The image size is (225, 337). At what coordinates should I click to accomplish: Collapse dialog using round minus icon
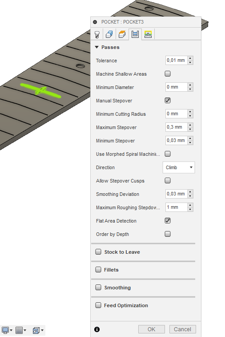(95, 22)
